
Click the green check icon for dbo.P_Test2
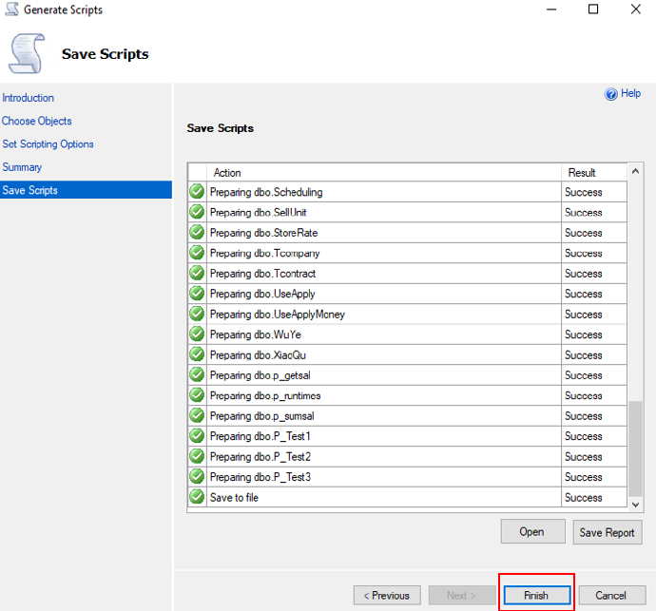(x=197, y=456)
